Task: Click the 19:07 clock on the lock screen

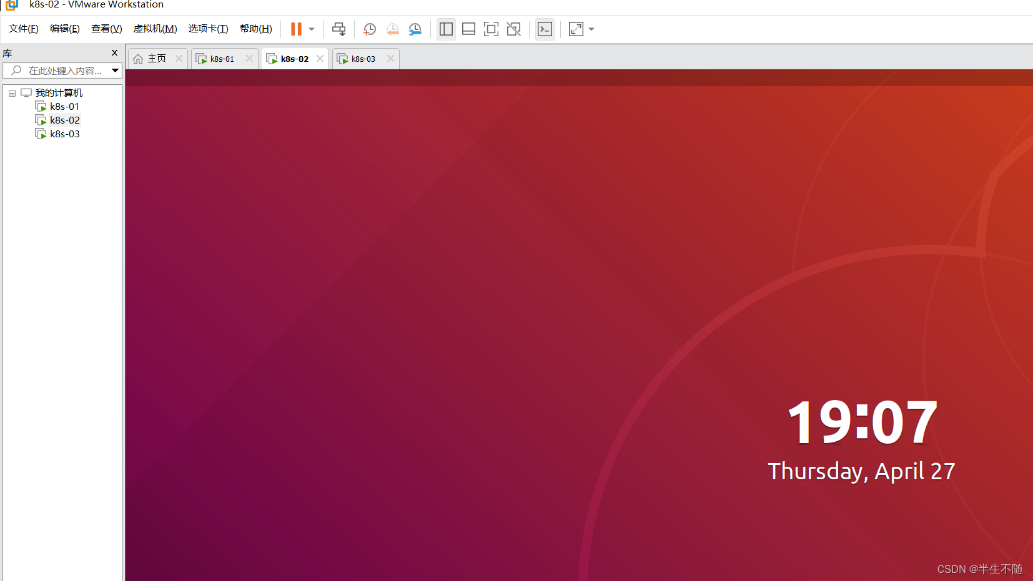Action: click(x=862, y=422)
